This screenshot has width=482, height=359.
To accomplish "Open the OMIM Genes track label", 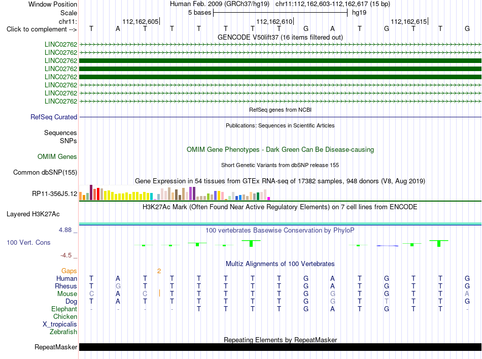I will (57, 156).
